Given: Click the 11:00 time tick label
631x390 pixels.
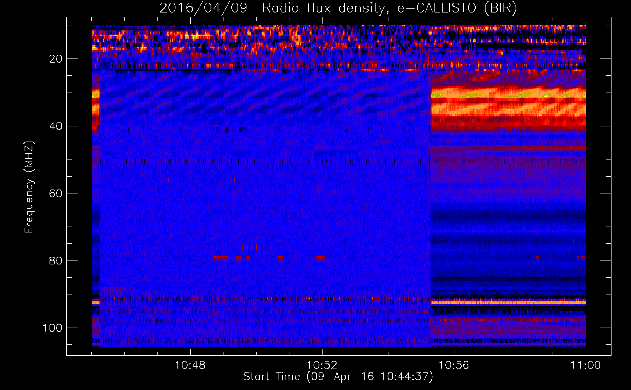Looking at the screenshot, I should pyautogui.click(x=585, y=365).
